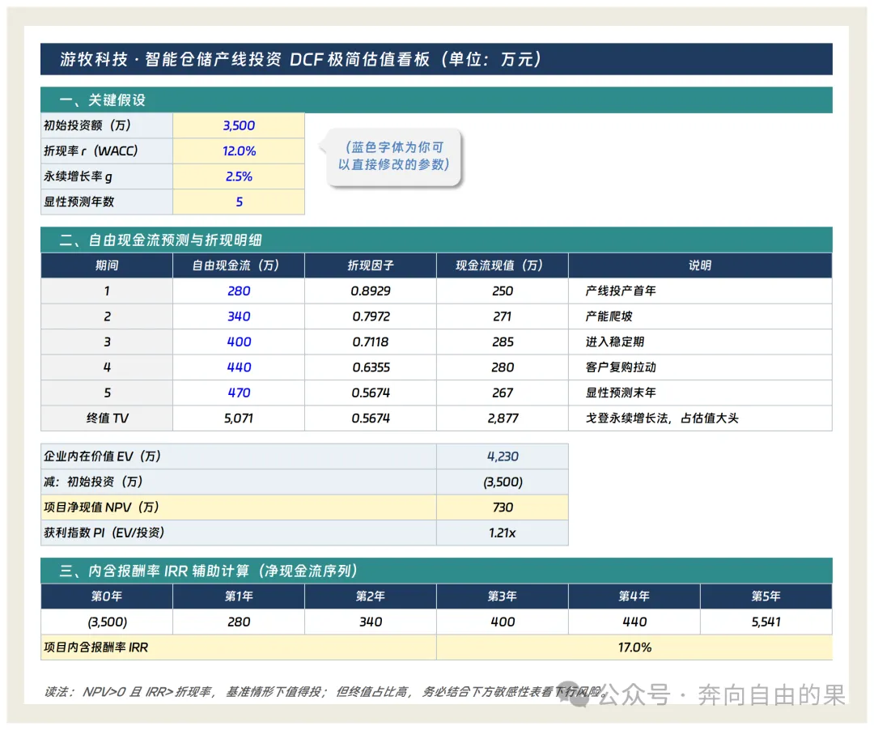Viewport: 874px width, 730px height.
Task: Select the 第5年 net cash flow "5,541"
Action: point(766,622)
